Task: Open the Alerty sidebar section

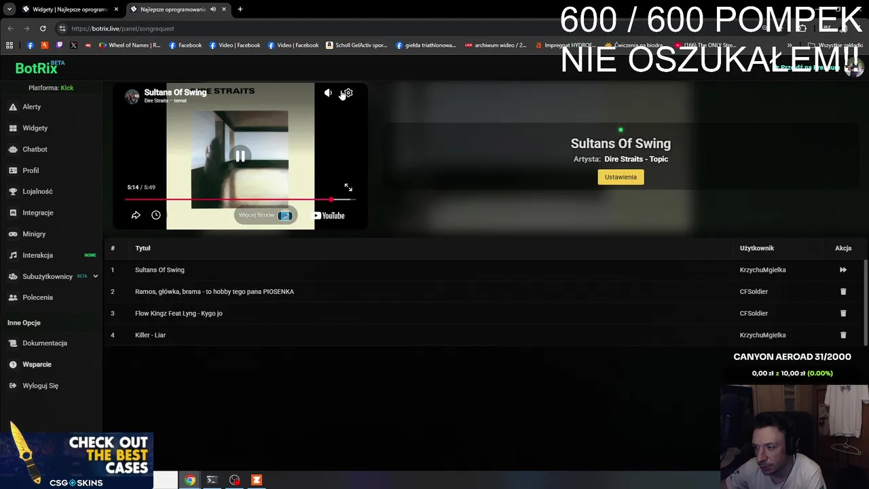Action: (x=31, y=107)
